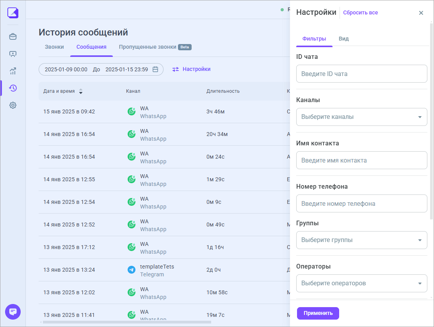Click end date 2025-01-15 23:59
434x327 pixels.
point(126,69)
